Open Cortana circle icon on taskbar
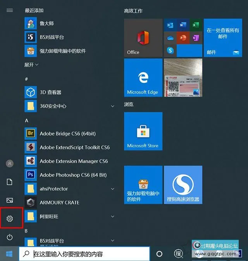248x261 pixels. coord(159,254)
